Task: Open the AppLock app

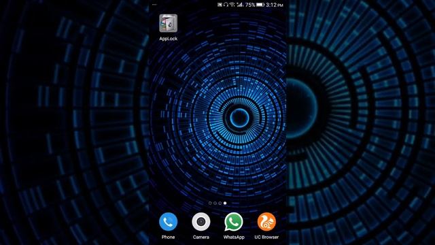Action: pos(168,23)
